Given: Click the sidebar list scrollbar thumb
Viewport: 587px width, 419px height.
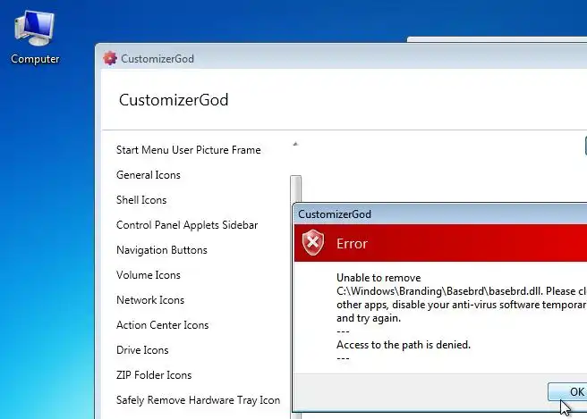Looking at the screenshot, I should click(296, 189).
